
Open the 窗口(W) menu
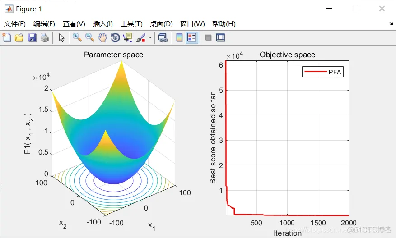point(192,24)
